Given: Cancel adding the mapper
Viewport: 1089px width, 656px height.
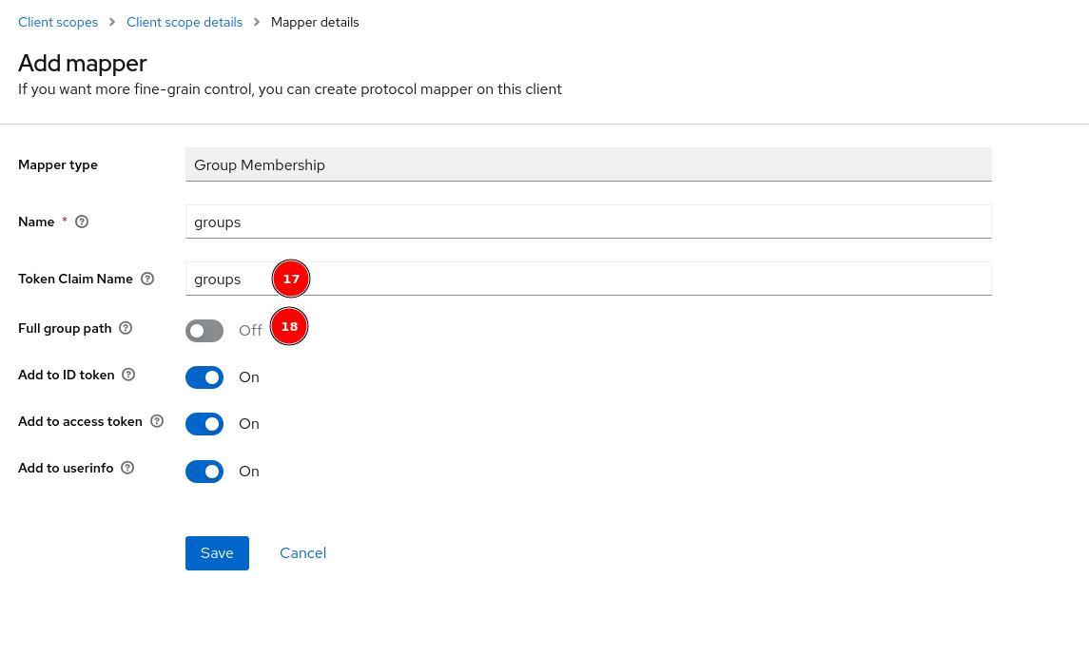Looking at the screenshot, I should 302,553.
